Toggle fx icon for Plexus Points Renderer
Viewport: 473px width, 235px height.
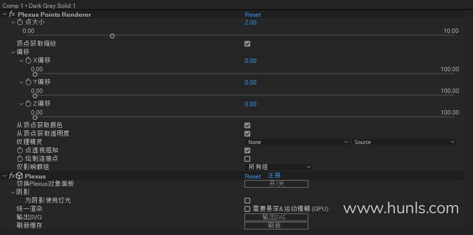coord(12,14)
